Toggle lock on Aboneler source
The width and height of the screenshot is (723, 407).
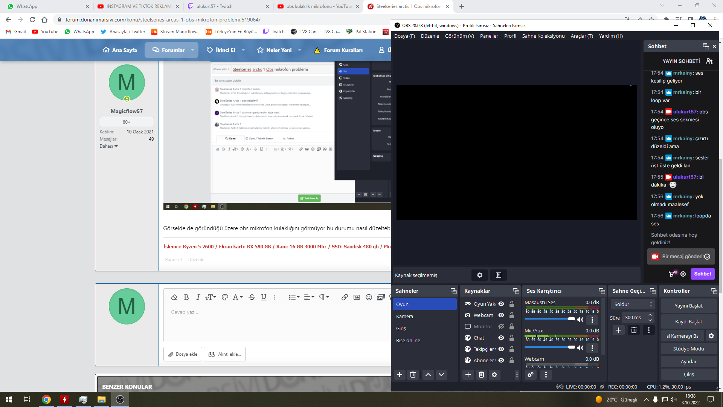[512, 360]
